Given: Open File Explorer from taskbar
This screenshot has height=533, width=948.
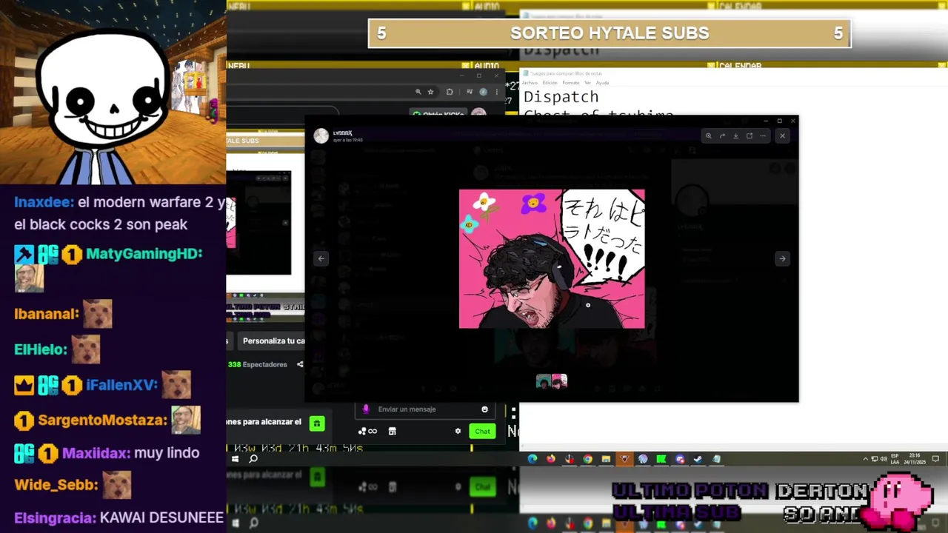Looking at the screenshot, I should 606,459.
